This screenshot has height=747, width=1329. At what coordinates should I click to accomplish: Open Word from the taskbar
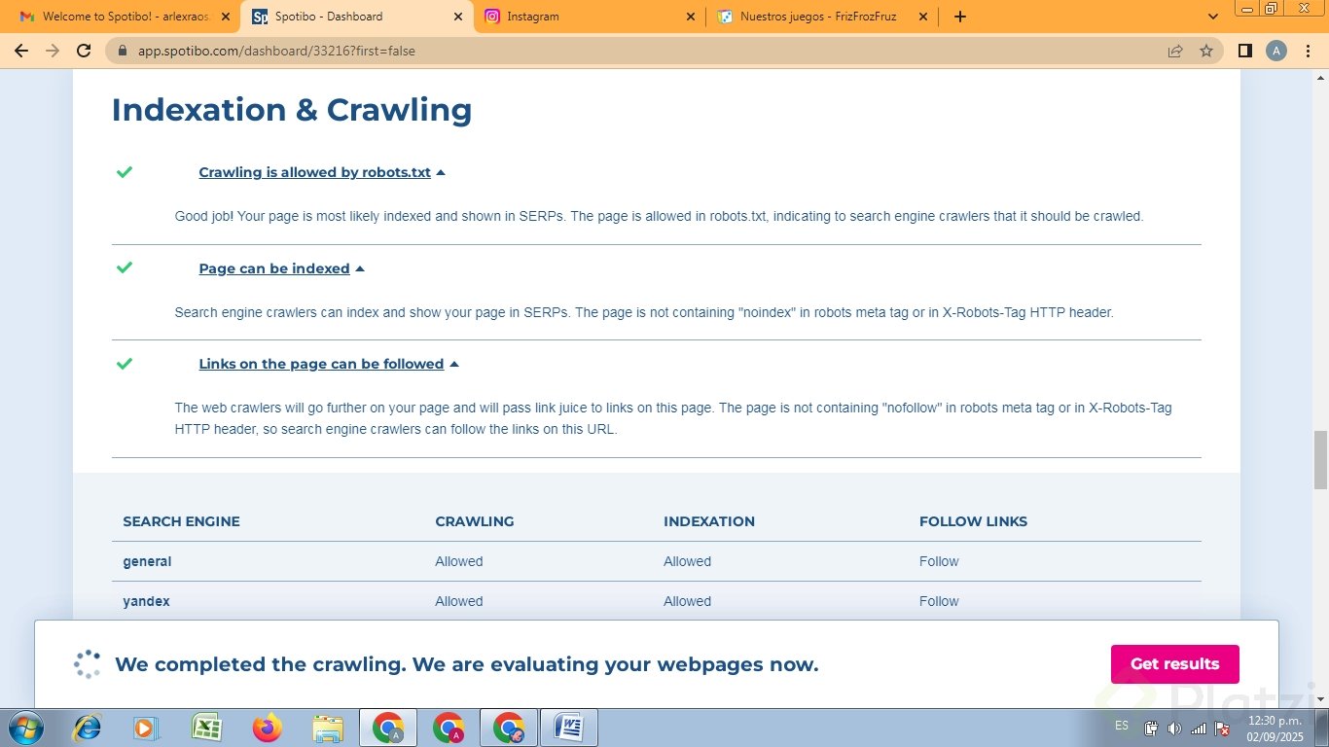pos(569,728)
